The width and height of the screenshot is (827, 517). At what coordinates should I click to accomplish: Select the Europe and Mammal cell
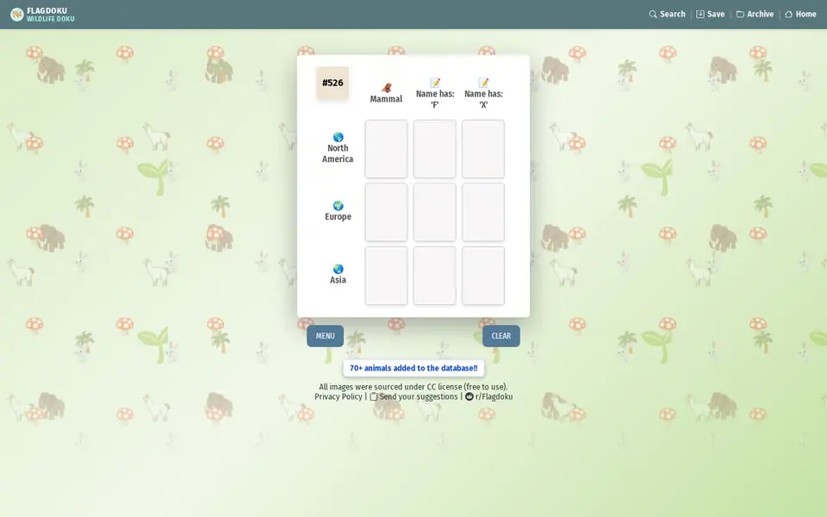coord(386,212)
